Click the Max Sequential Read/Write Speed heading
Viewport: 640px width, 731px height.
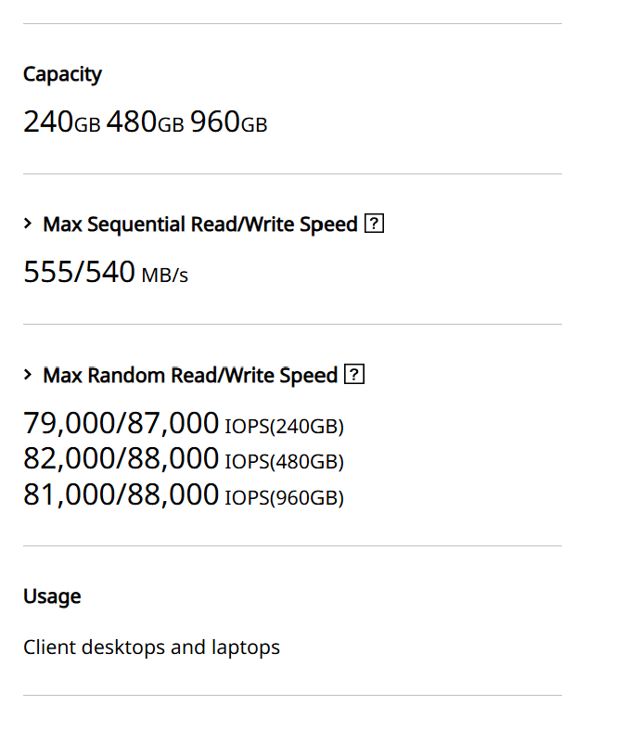[x=199, y=224]
